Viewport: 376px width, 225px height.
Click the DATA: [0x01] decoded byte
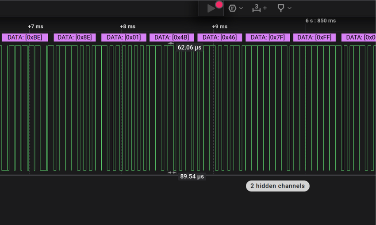point(123,37)
